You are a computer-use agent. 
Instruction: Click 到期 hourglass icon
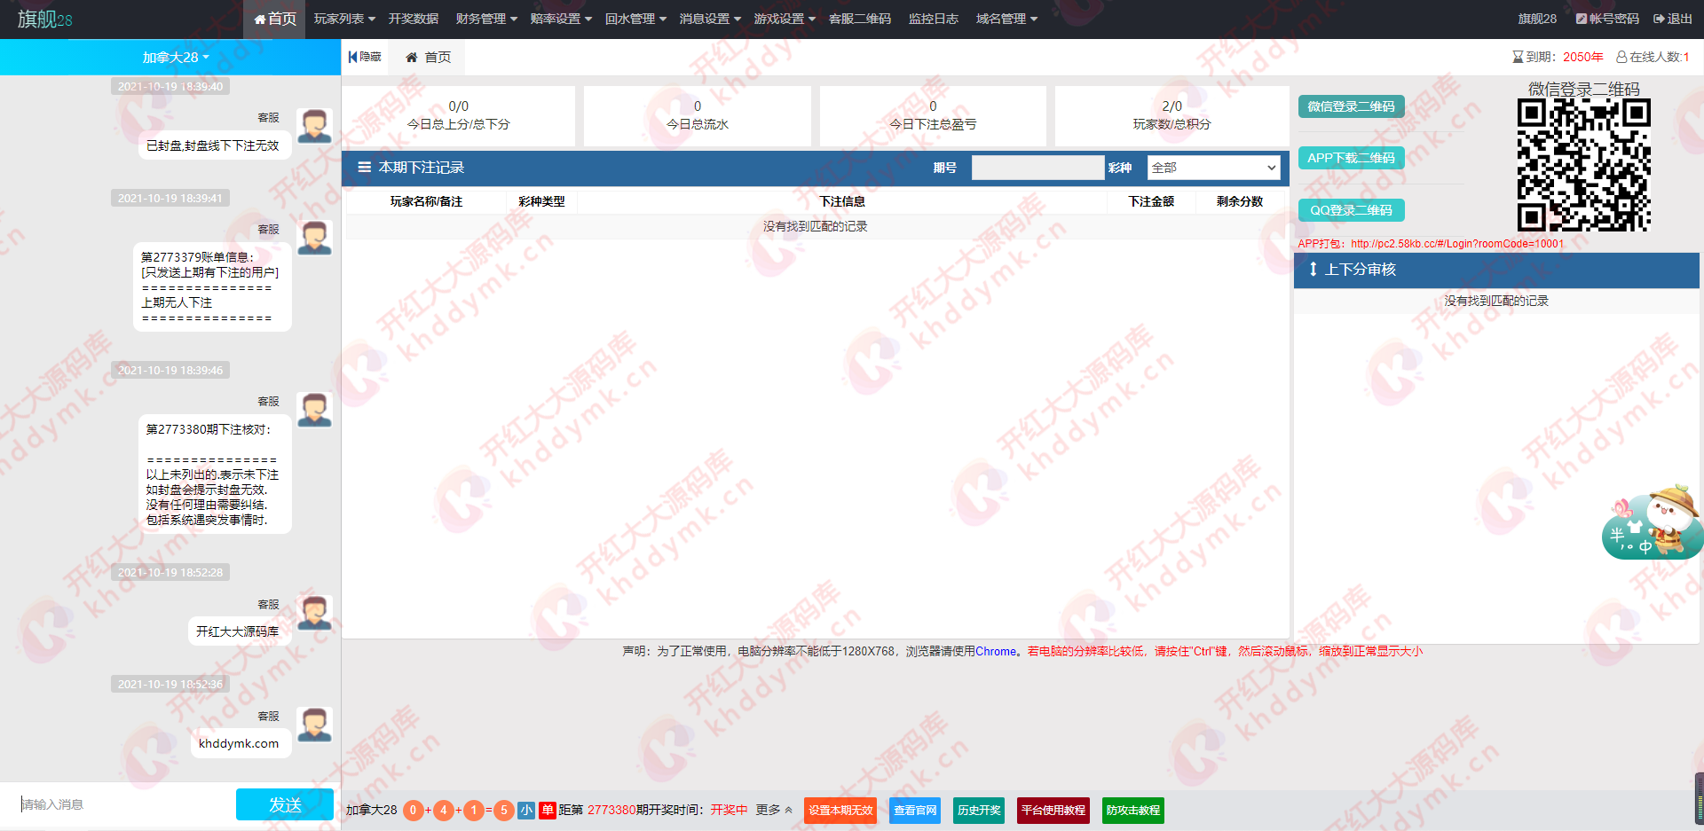coord(1518,57)
